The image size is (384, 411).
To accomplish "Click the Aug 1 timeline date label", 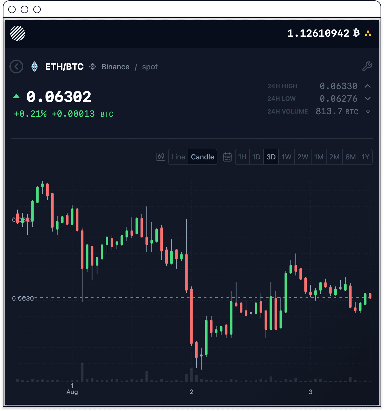I will click(72, 389).
